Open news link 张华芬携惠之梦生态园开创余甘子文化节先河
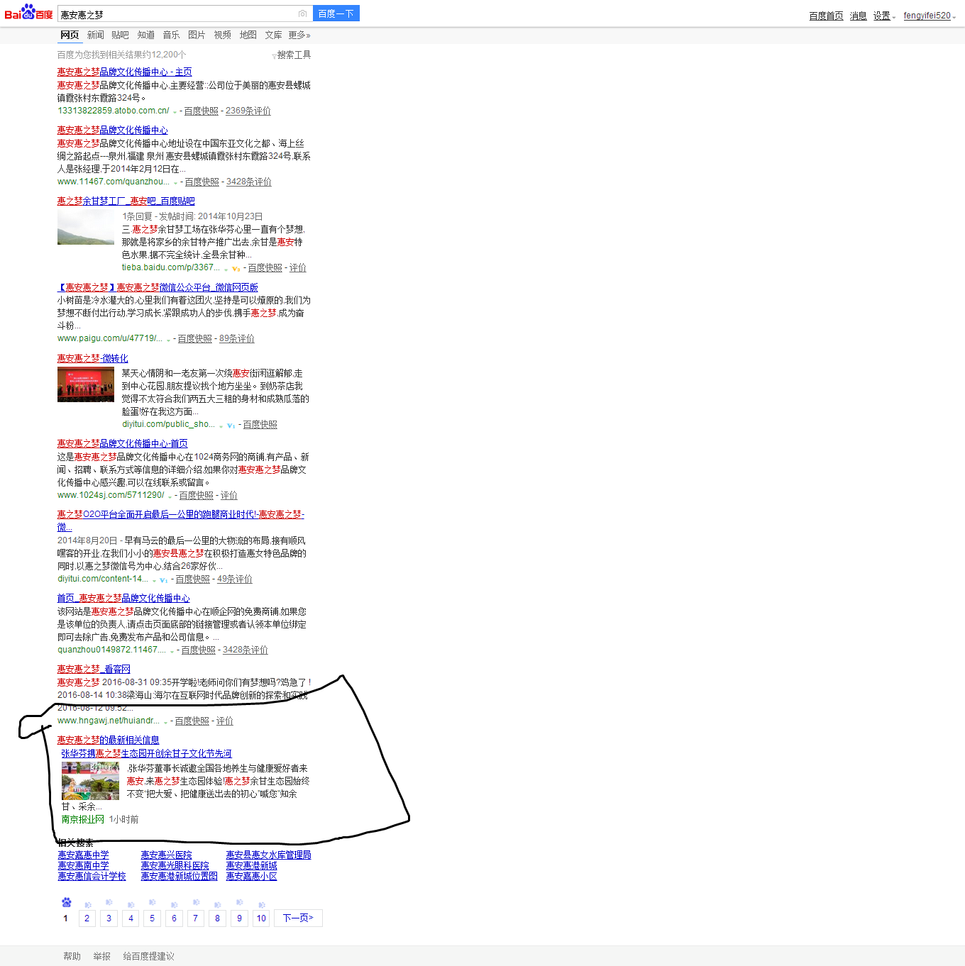 tap(146, 754)
